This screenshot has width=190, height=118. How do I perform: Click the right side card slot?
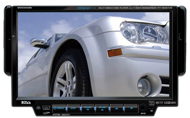(180, 36)
